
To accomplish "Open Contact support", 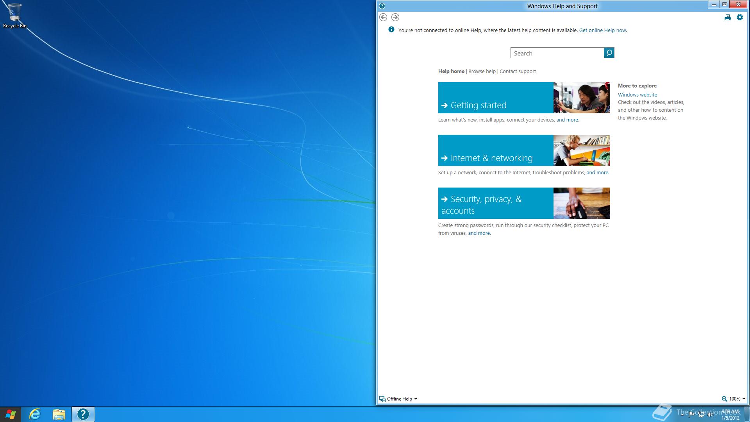I will [x=518, y=71].
